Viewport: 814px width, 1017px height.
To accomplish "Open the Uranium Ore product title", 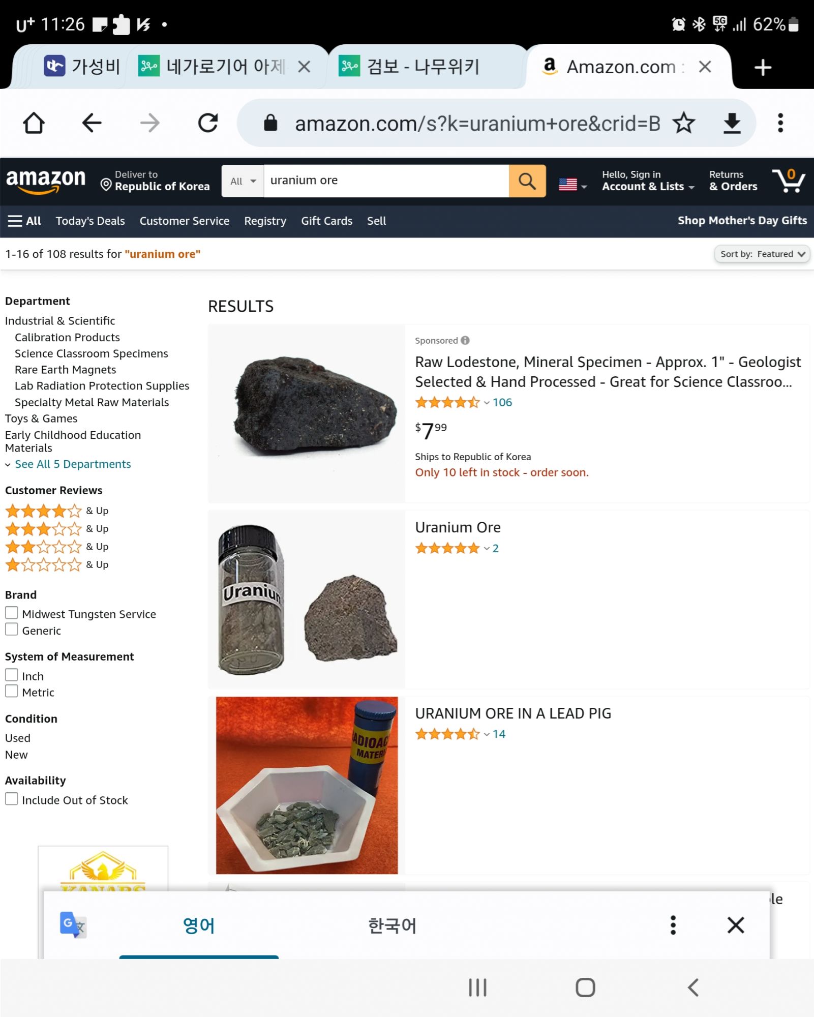I will [458, 527].
